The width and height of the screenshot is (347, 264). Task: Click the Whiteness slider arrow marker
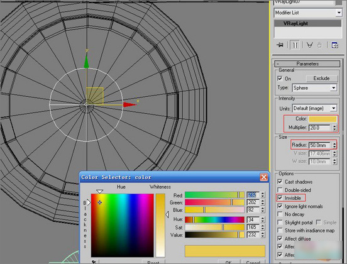(x=167, y=214)
